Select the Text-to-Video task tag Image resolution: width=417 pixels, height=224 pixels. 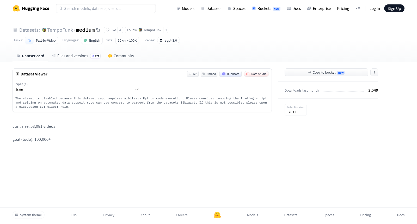(42, 40)
